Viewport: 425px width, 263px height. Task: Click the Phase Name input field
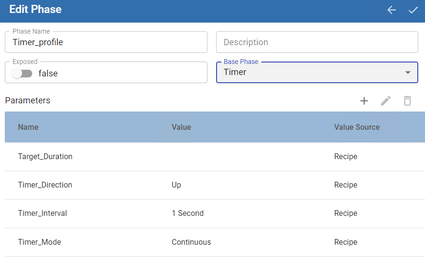tap(106, 42)
